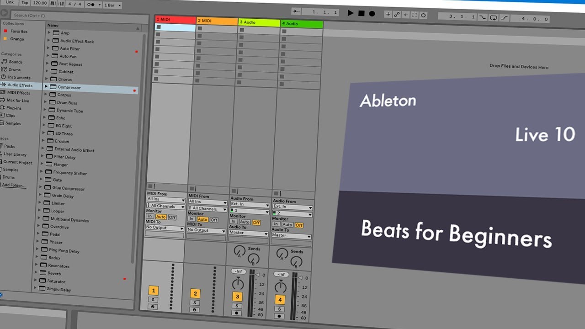This screenshot has width=585, height=329.
Task: Click the Re-Enable Automation arrow icon
Action: (405, 15)
